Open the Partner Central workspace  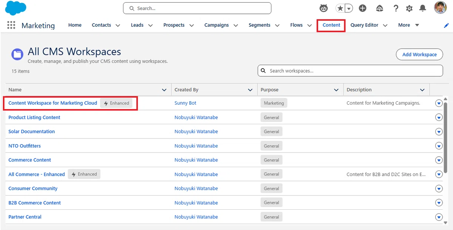click(25, 217)
